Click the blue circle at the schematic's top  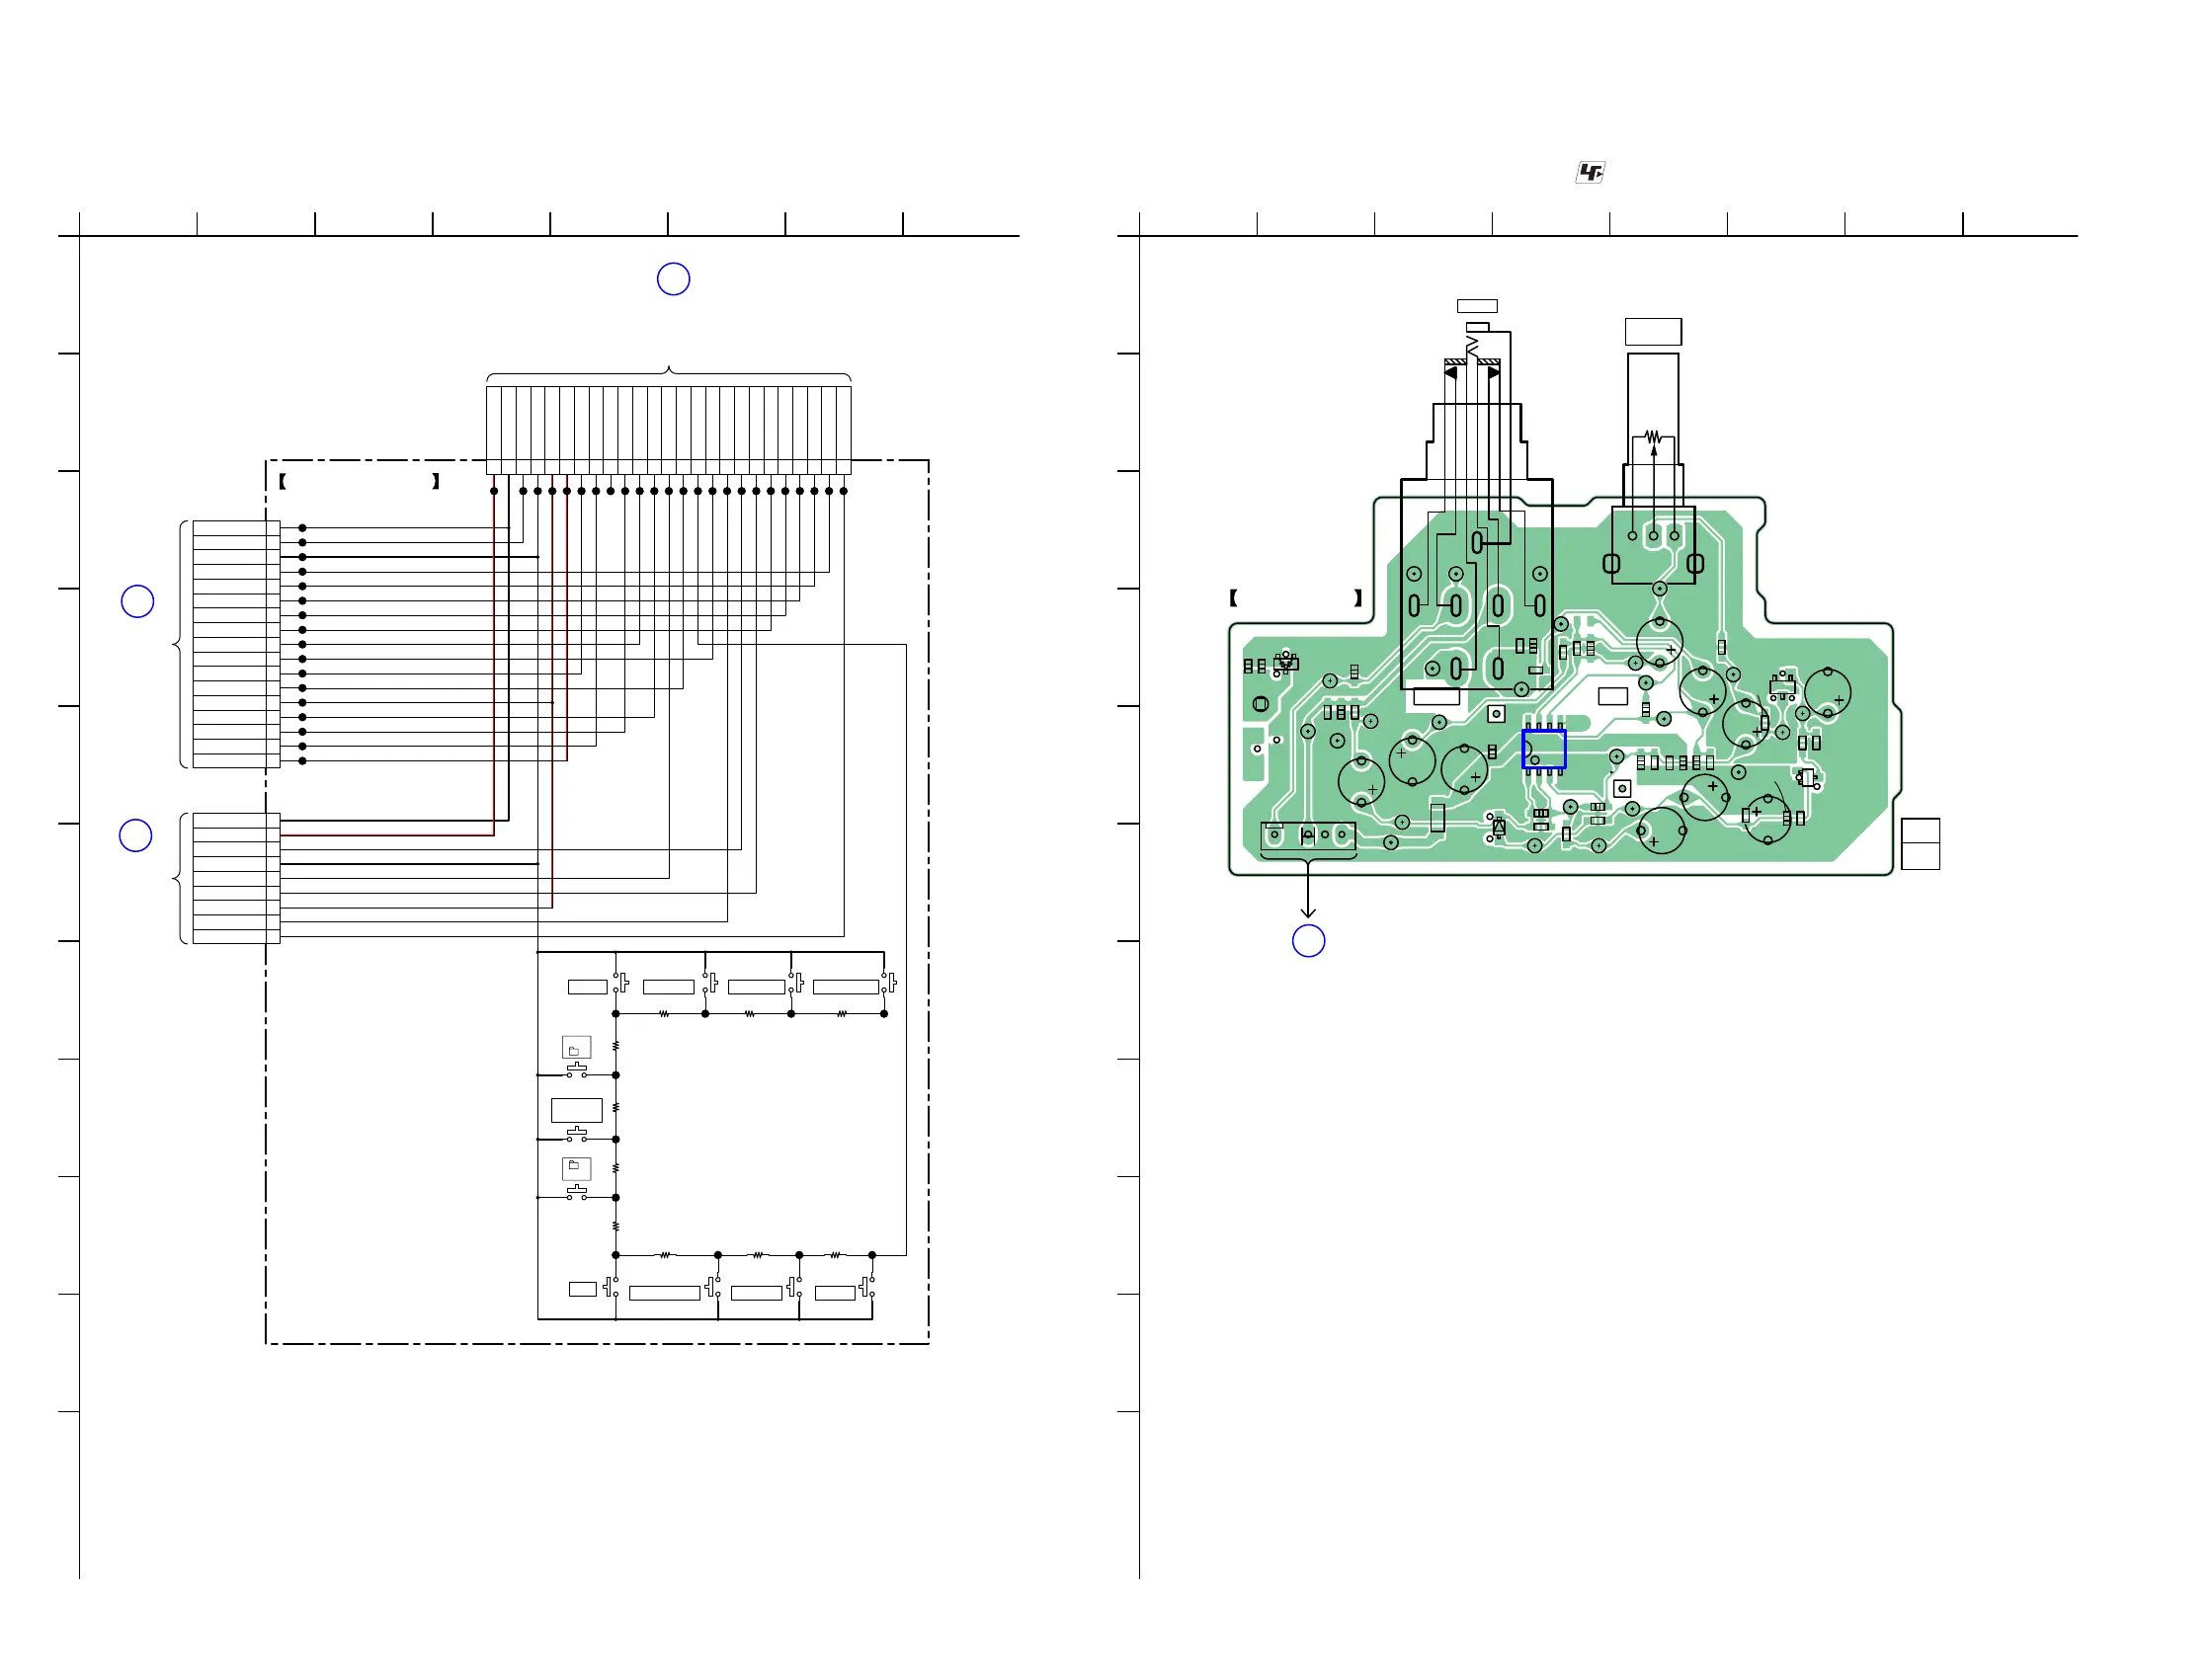point(673,278)
